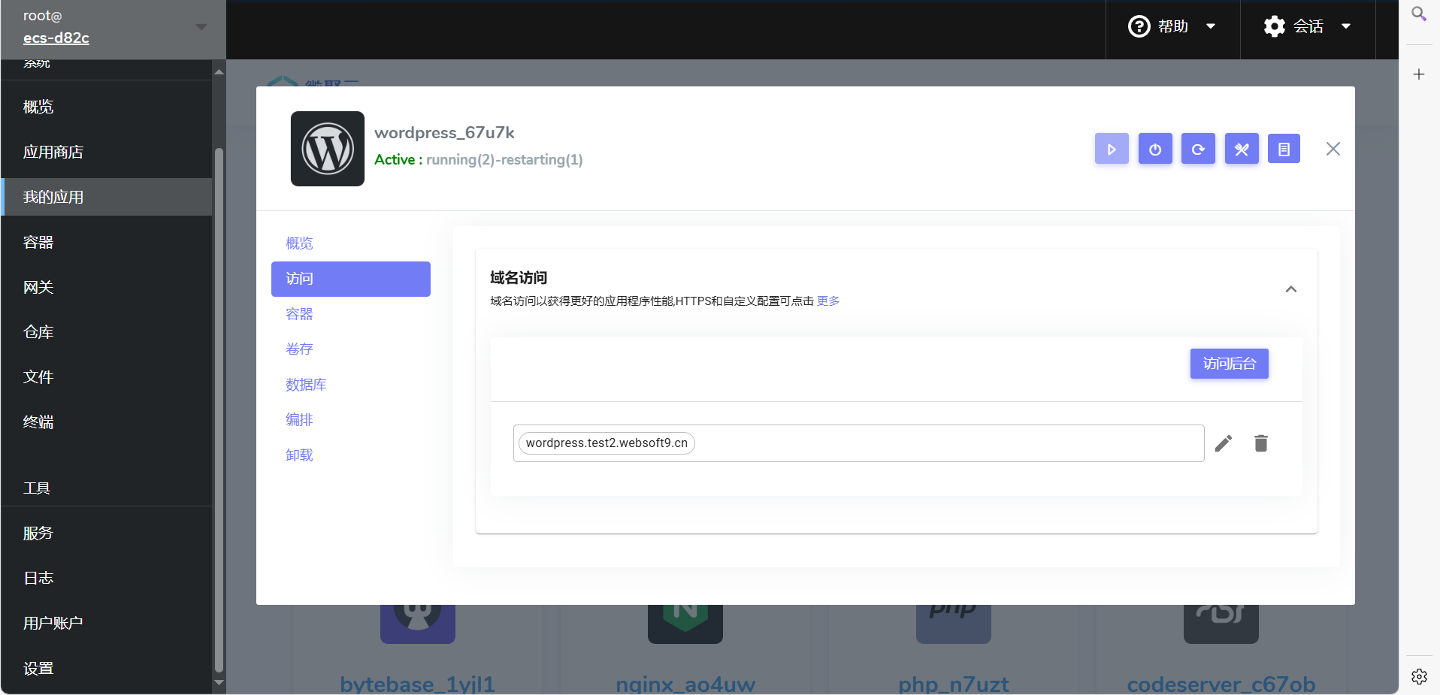Follow the 更多 link
Screen dimensions: 1440x695
(828, 301)
